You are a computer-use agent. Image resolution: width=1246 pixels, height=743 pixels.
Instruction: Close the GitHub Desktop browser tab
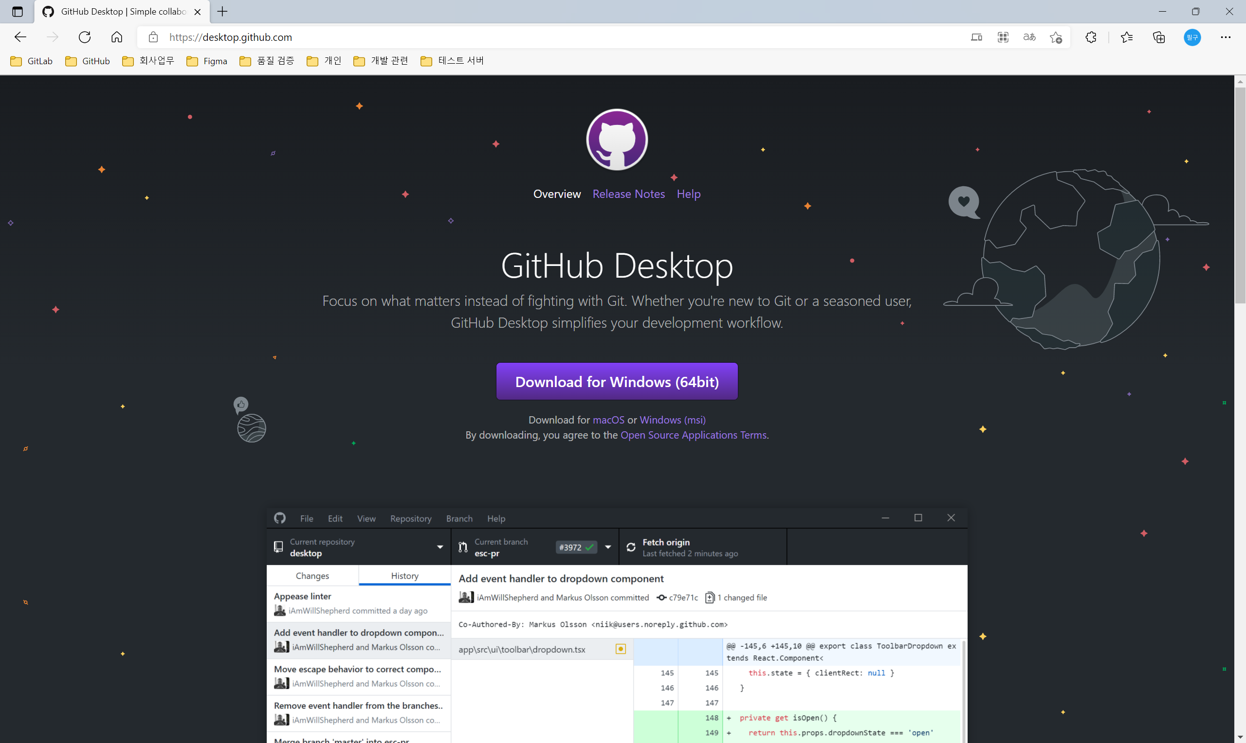pyautogui.click(x=198, y=12)
